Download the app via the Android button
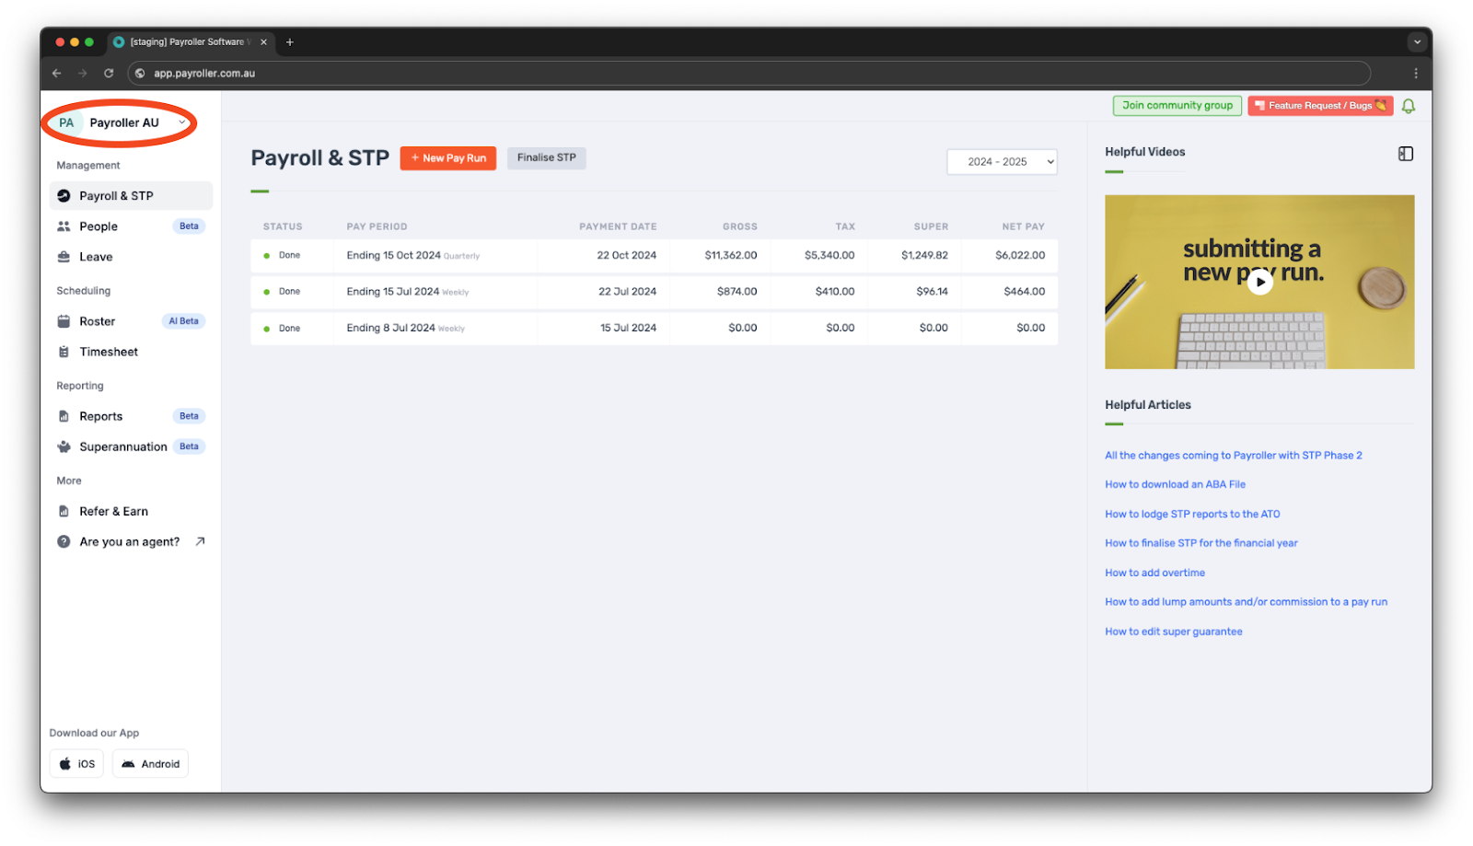Viewport: 1473px width, 846px height. (x=149, y=762)
